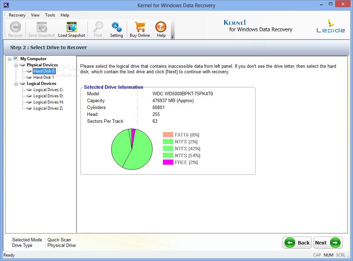Click the disk partition pie chart
353x261 pixels.
click(x=132, y=149)
